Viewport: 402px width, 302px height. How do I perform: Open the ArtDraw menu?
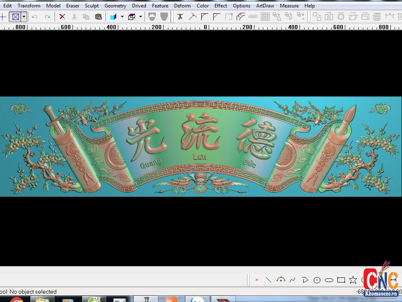pyautogui.click(x=265, y=6)
